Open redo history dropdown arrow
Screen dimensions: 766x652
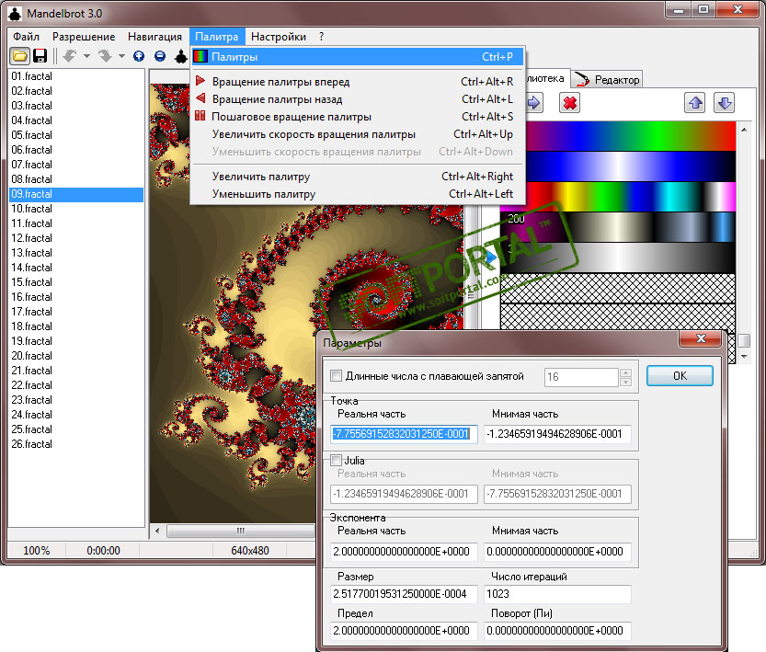(x=121, y=56)
